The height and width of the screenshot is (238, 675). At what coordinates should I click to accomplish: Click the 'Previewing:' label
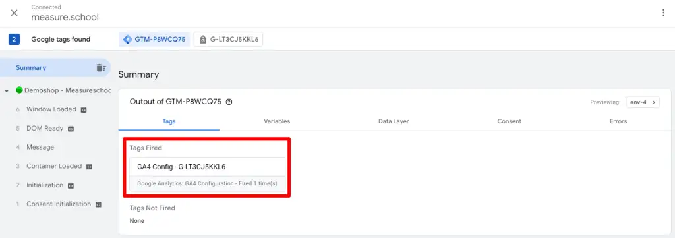point(605,102)
